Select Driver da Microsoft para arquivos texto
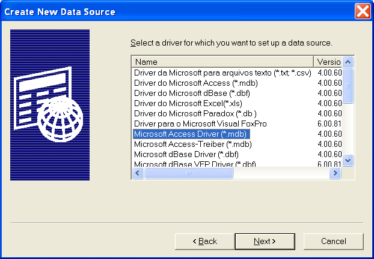Image resolution: width=374 pixels, height=259 pixels. tap(222, 73)
